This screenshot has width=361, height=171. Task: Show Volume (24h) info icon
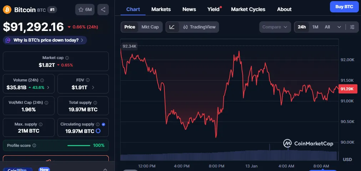click(42, 80)
